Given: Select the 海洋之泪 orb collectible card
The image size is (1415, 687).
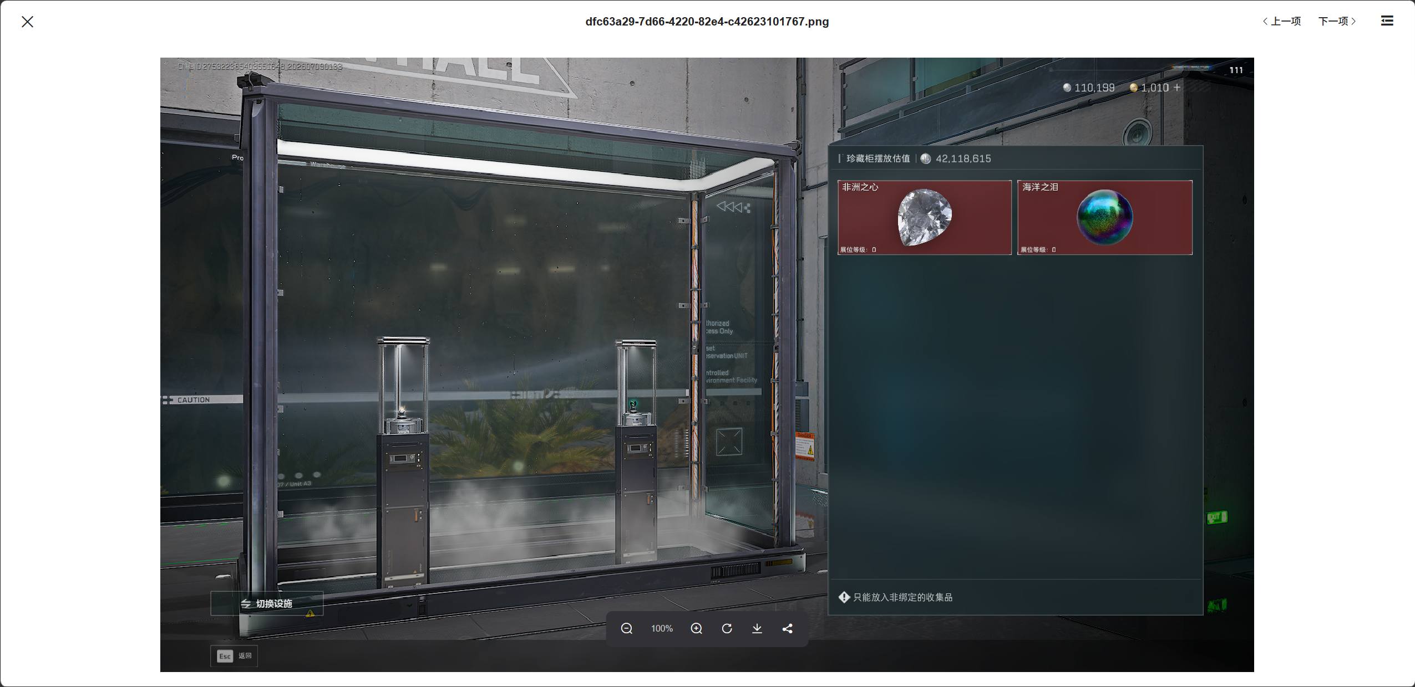Looking at the screenshot, I should pos(1104,217).
